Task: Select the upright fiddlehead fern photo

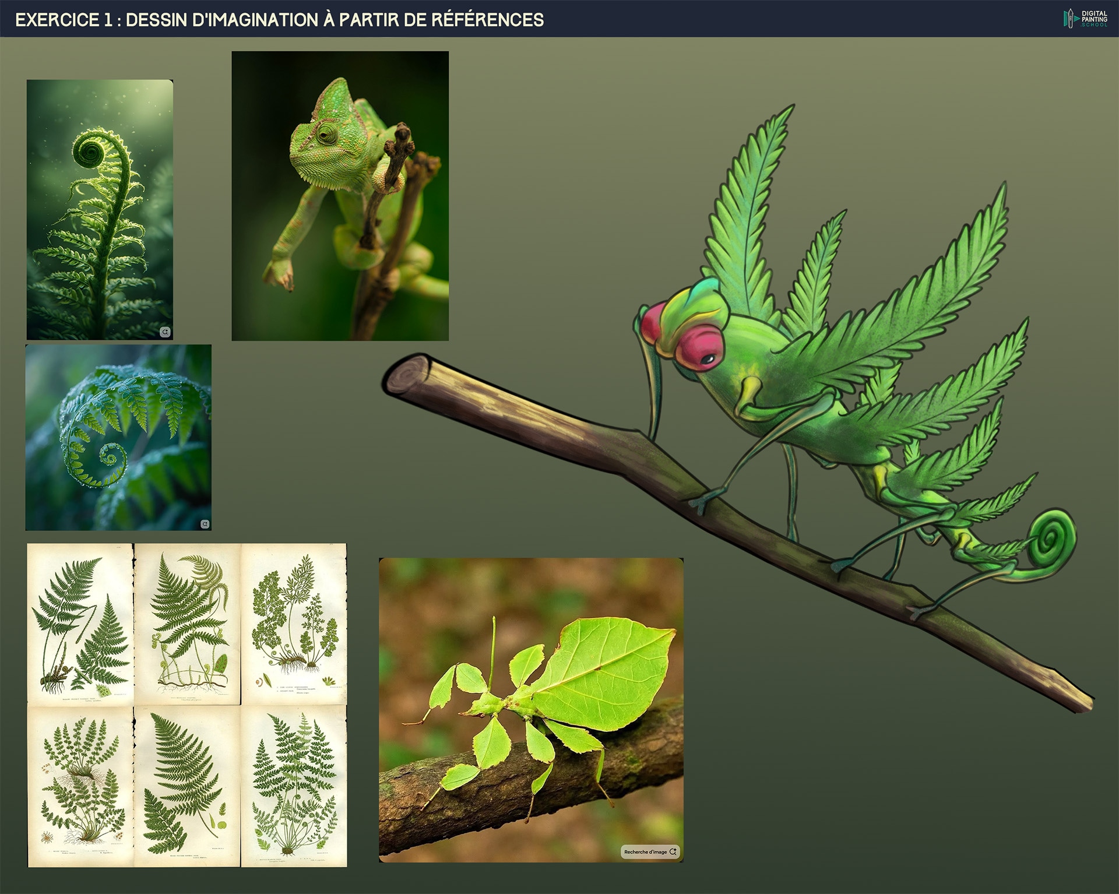Action: [100, 210]
